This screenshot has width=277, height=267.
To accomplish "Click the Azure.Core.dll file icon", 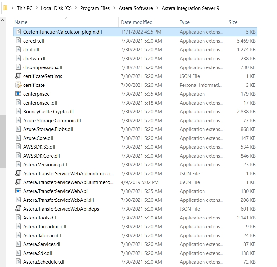I will point(18,138).
